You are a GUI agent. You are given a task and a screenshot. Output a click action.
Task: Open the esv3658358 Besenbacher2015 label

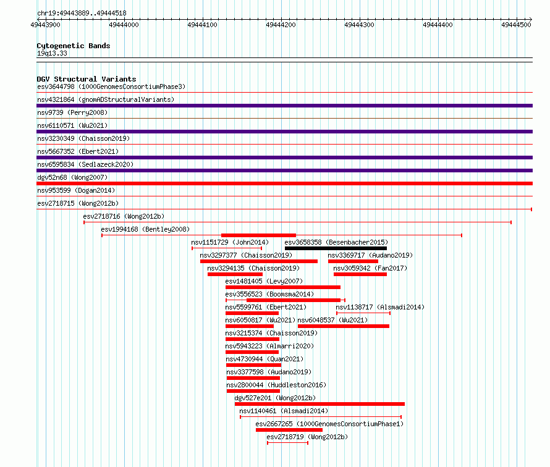click(336, 242)
